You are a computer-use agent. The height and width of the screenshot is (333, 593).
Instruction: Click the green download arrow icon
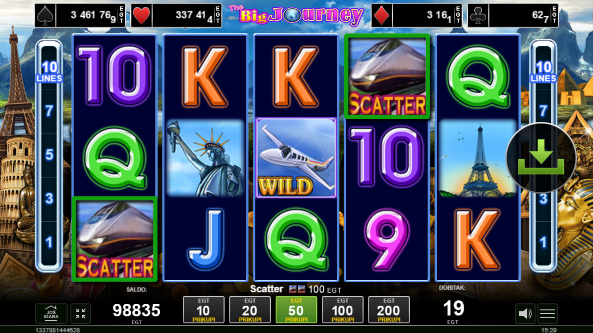[x=541, y=158]
